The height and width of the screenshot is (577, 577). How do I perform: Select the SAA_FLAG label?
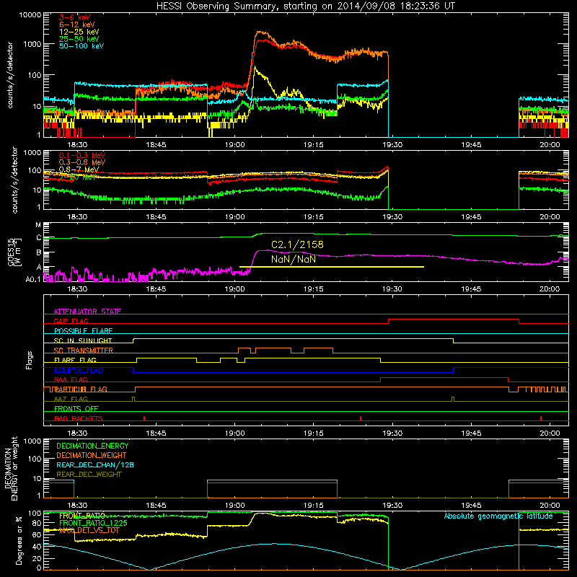[71, 380]
